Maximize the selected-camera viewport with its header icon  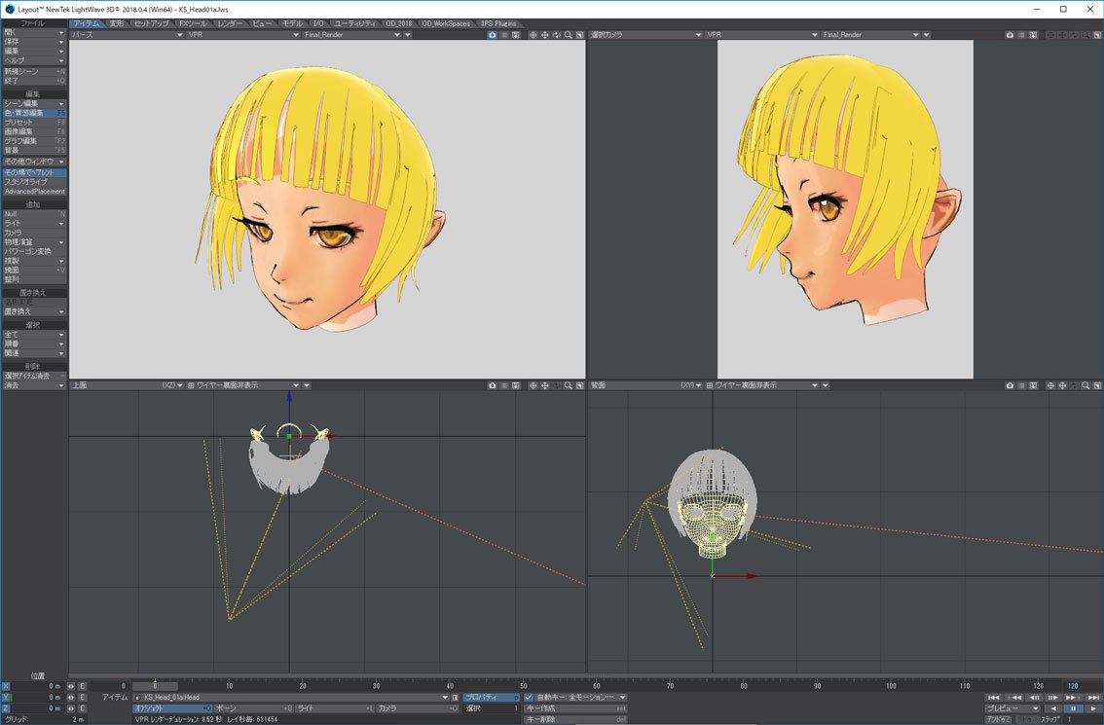point(1097,34)
